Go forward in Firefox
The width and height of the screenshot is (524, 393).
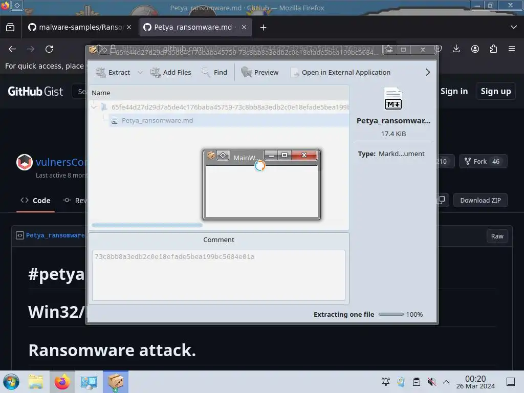tap(31, 49)
